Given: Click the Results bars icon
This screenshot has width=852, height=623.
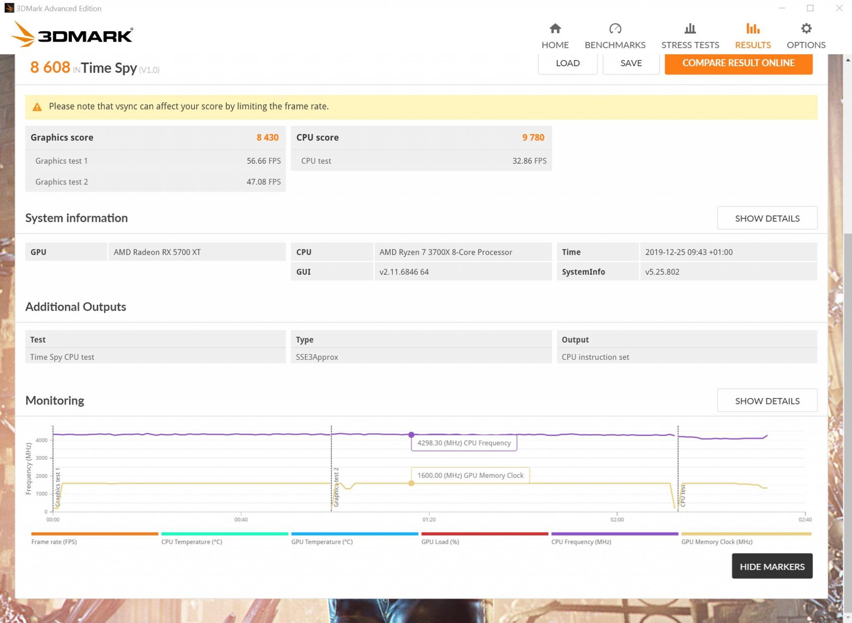Looking at the screenshot, I should (x=753, y=28).
